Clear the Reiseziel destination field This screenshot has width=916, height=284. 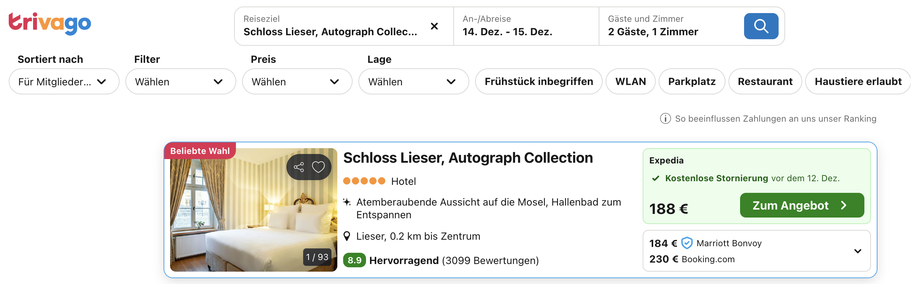click(434, 26)
